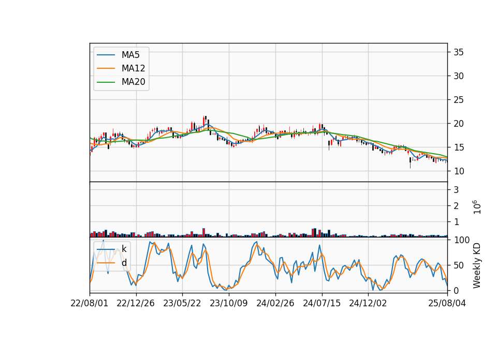Click the 25/08/04 date axis label
Image resolution: width=497 pixels, height=357 pixels.
point(447,303)
